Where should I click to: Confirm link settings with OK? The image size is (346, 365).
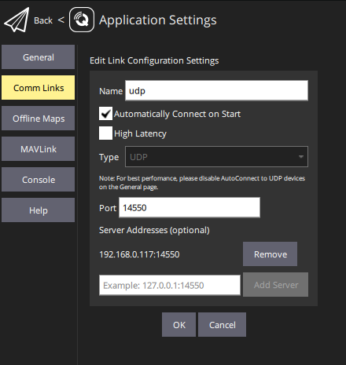tap(179, 325)
